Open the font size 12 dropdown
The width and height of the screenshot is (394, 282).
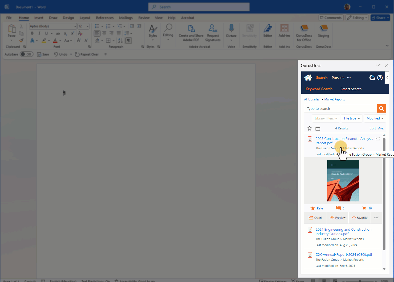(88, 26)
